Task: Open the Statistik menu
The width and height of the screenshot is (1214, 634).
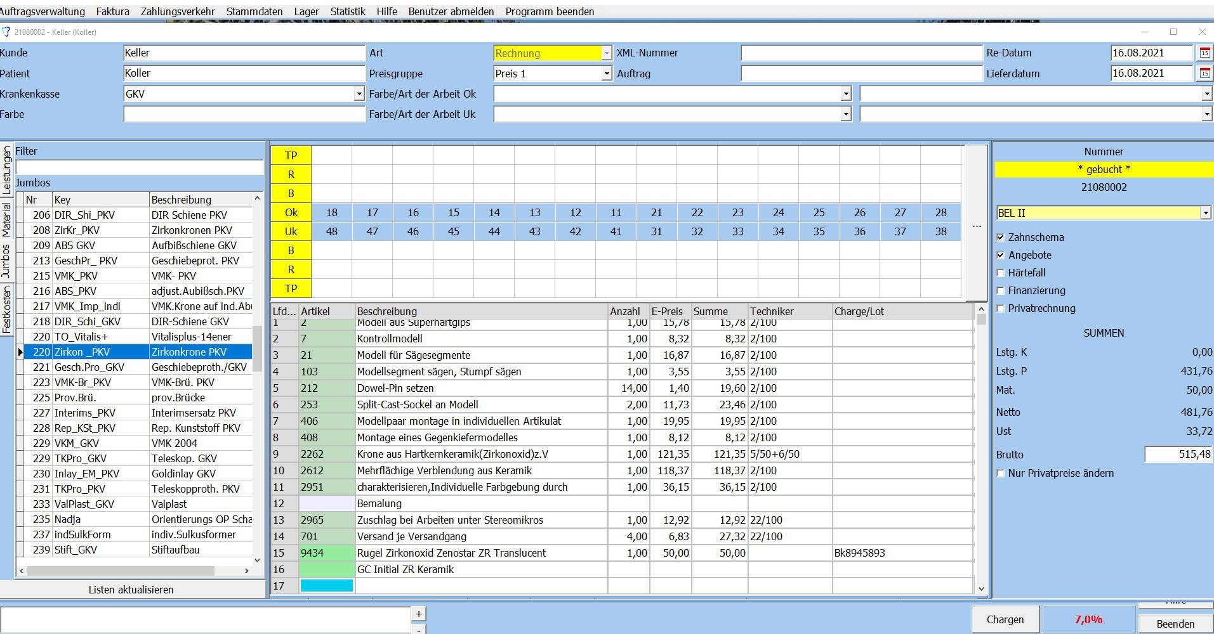Action: tap(348, 11)
